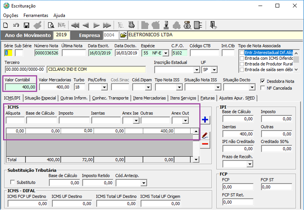Image resolution: width=304 pixels, height=210 pixels.
Task: Select the ICMS/IPI tab
Action: coord(12,98)
